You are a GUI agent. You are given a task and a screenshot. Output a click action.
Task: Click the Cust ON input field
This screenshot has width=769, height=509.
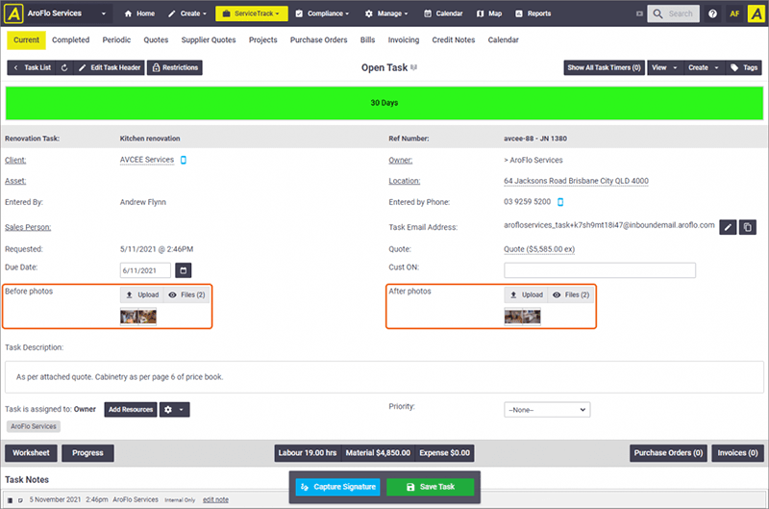coord(599,270)
